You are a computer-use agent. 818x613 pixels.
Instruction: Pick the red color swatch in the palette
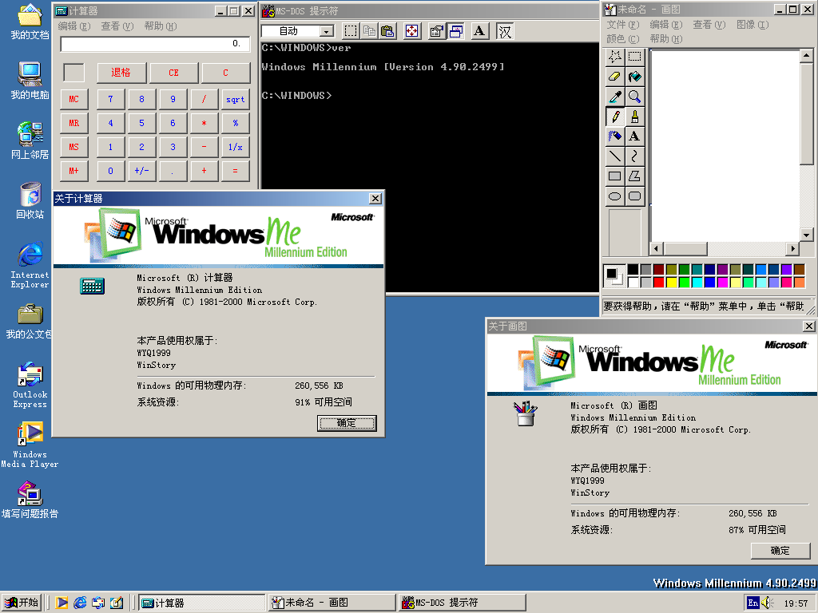659,282
